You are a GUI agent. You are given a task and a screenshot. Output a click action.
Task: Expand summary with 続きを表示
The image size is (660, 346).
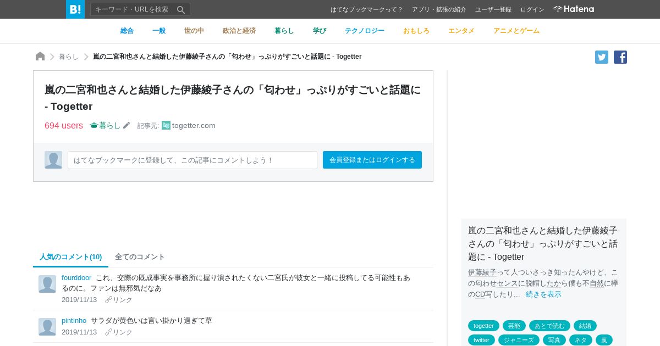(543, 294)
